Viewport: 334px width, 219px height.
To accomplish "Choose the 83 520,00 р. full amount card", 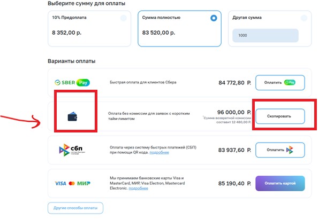I will [x=179, y=28].
